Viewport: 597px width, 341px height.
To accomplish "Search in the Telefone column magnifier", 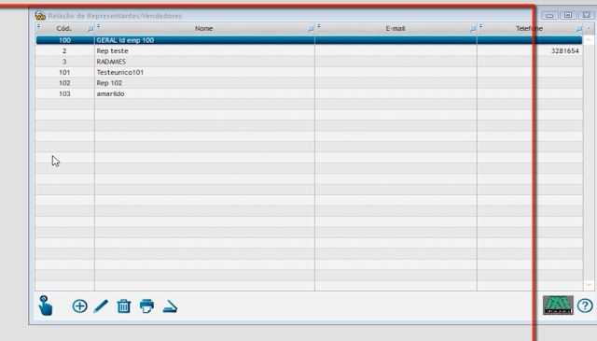I will click(x=578, y=29).
